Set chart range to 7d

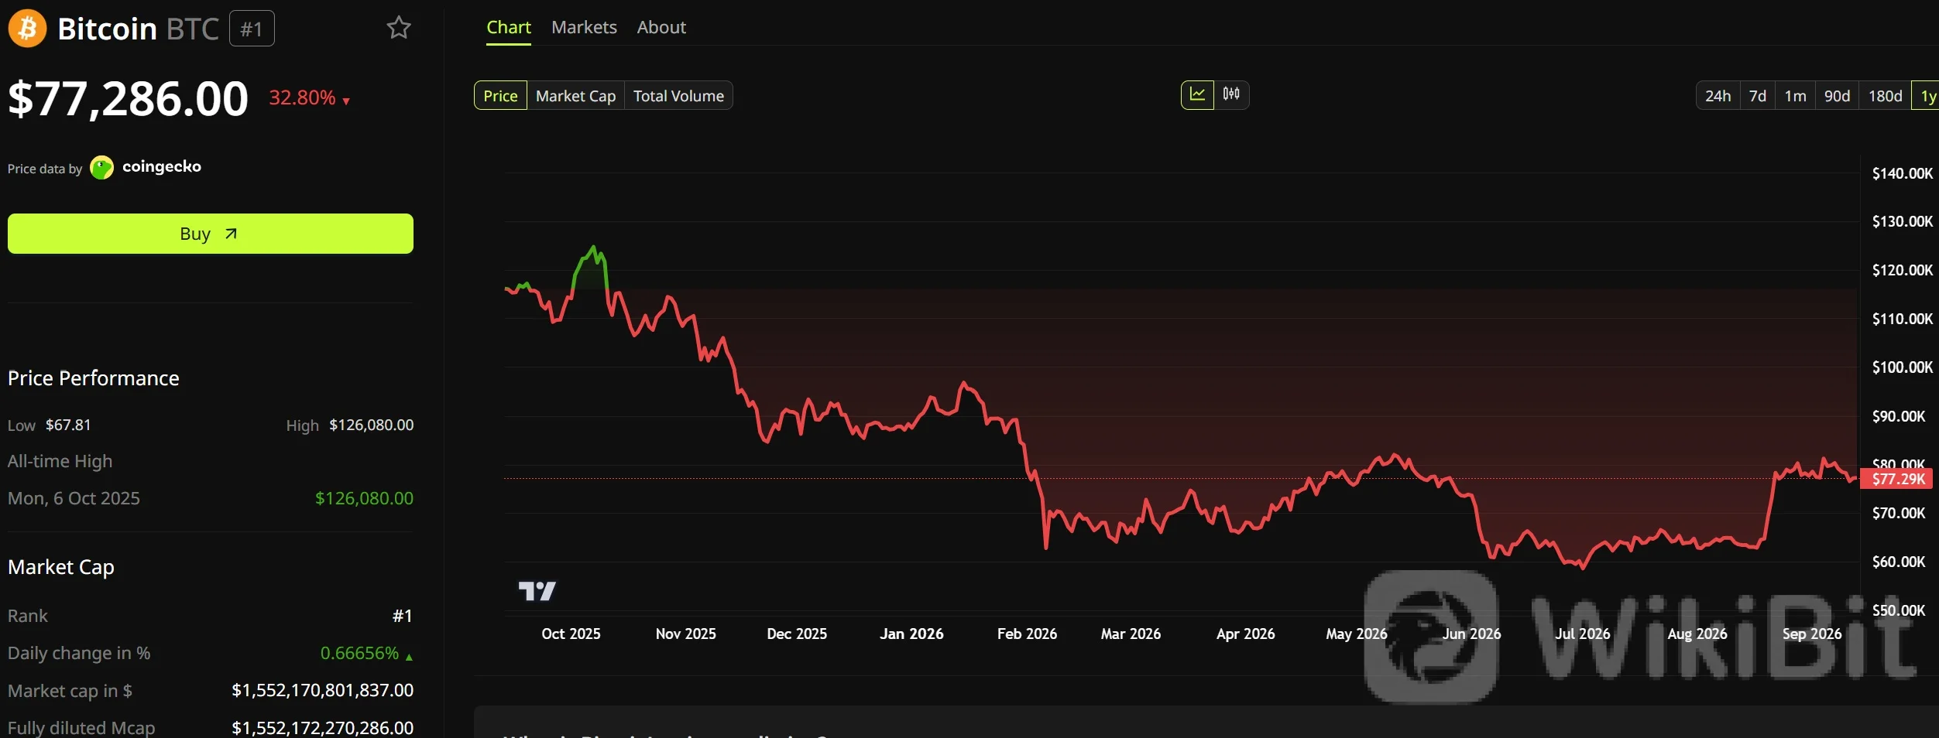1758,96
